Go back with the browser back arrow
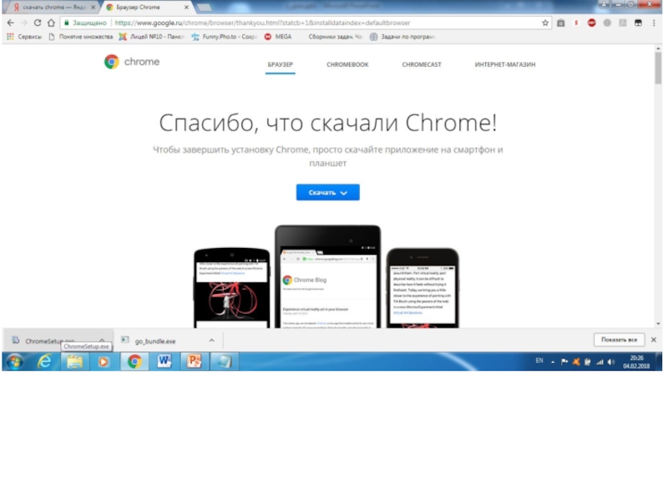 (x=11, y=23)
